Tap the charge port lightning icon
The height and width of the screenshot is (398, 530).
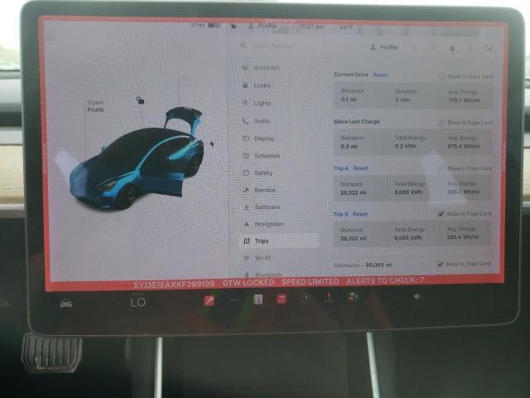212,143
